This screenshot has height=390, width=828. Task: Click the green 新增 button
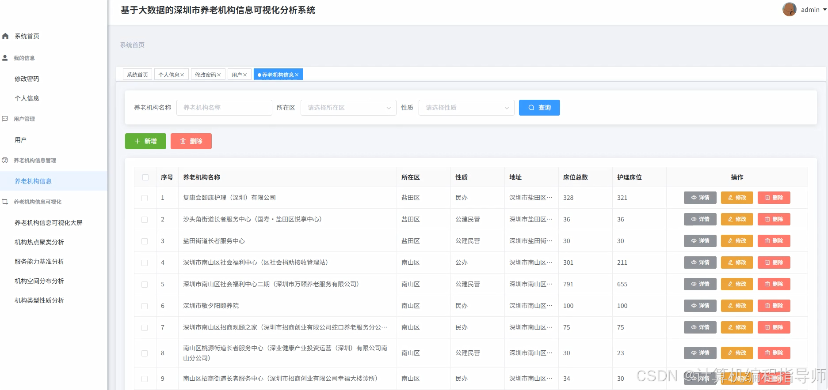click(145, 141)
